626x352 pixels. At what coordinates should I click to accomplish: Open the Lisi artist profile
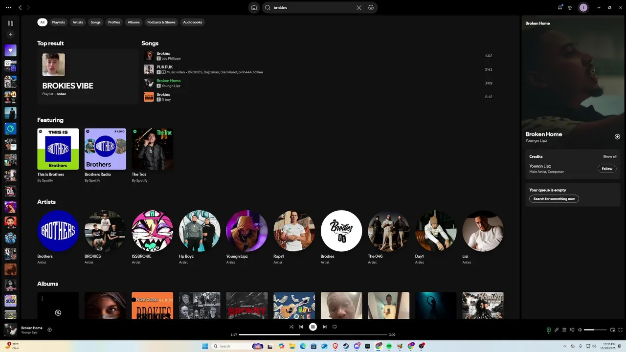click(483, 238)
